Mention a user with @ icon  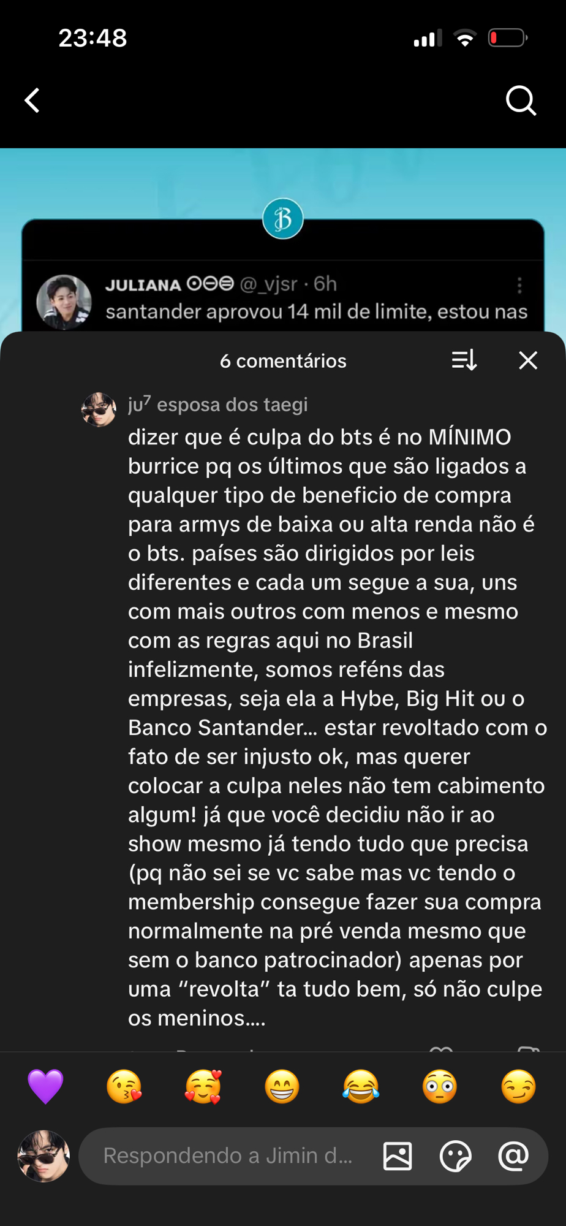pos(513,1156)
